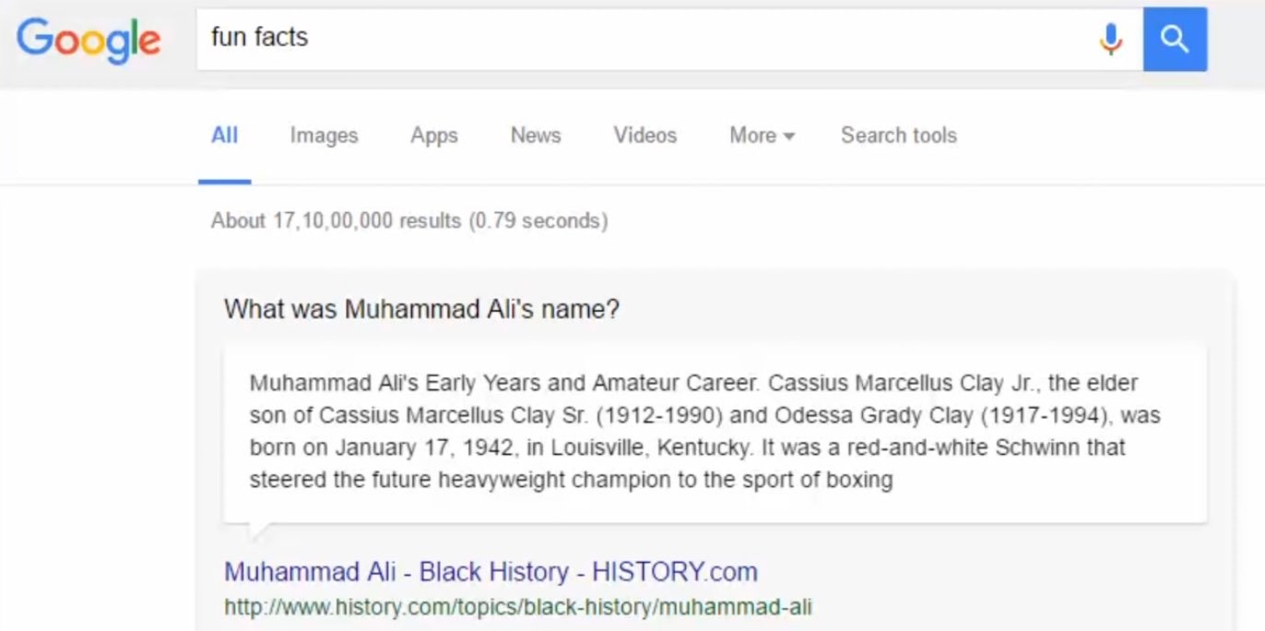This screenshot has height=631, width=1265.
Task: Open the Apps results tab
Action: pos(434,136)
